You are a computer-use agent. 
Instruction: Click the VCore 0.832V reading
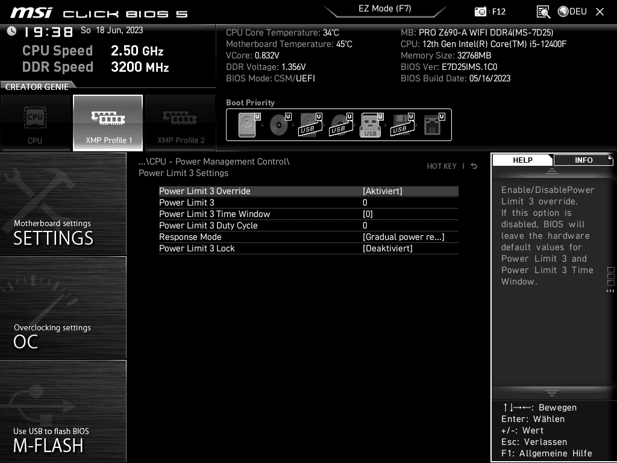[252, 55]
